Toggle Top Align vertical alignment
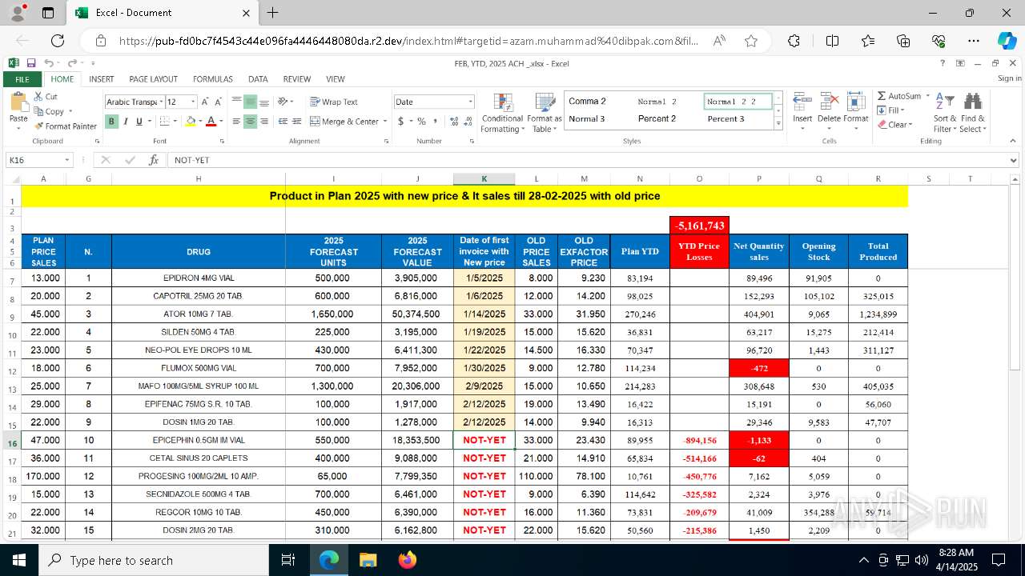Screen dimensions: 1025x576 (x=237, y=102)
